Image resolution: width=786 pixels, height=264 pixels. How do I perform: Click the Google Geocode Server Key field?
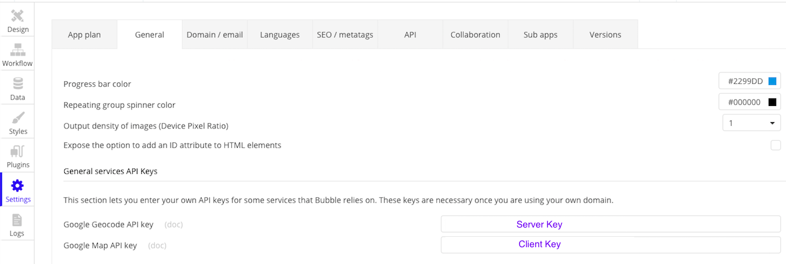pos(610,224)
